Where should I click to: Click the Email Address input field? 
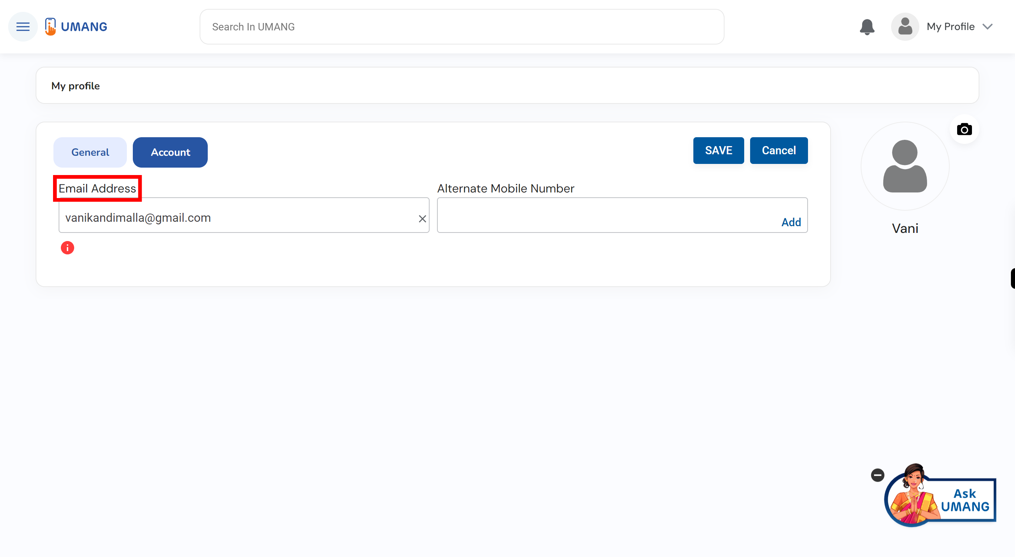click(242, 217)
